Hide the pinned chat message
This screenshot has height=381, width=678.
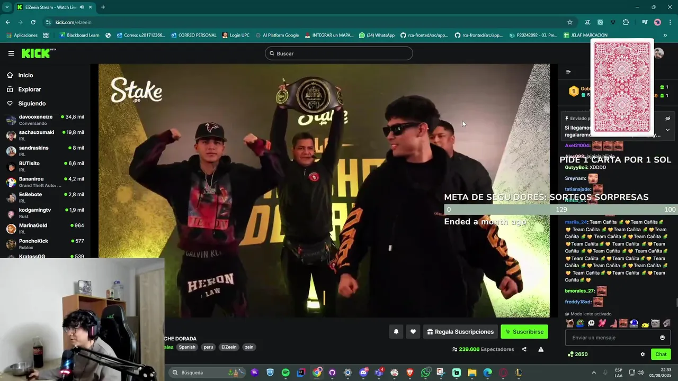click(667, 119)
